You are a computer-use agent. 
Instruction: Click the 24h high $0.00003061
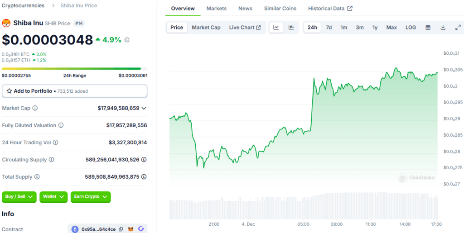(133, 75)
